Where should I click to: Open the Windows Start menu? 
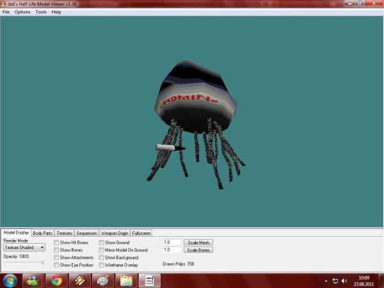pyautogui.click(x=11, y=280)
